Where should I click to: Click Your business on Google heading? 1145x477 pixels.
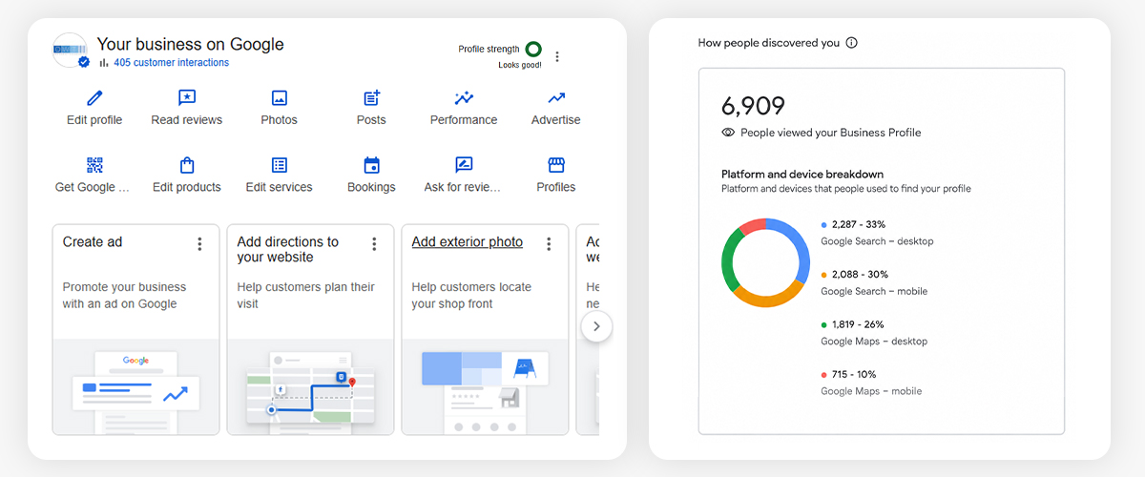[x=191, y=44]
